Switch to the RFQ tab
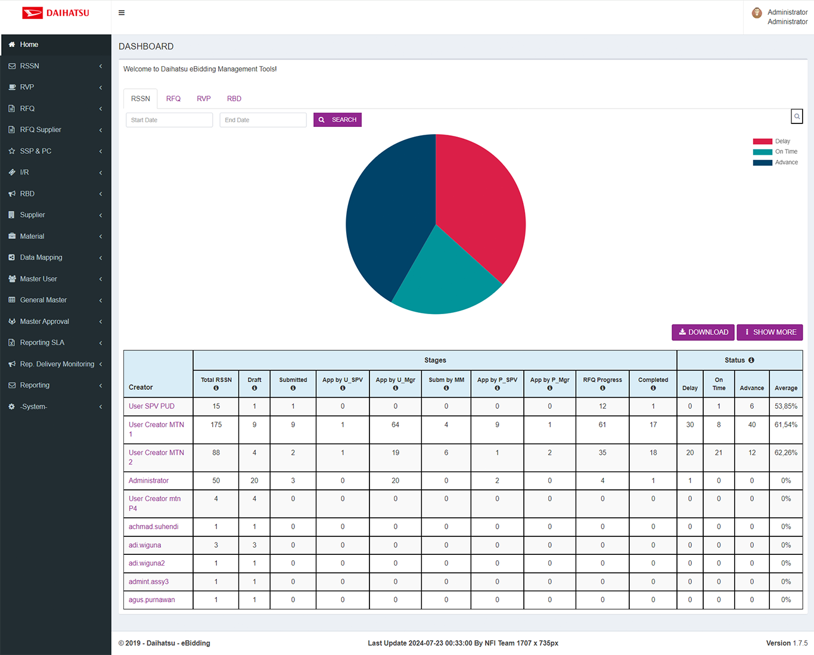 point(173,99)
